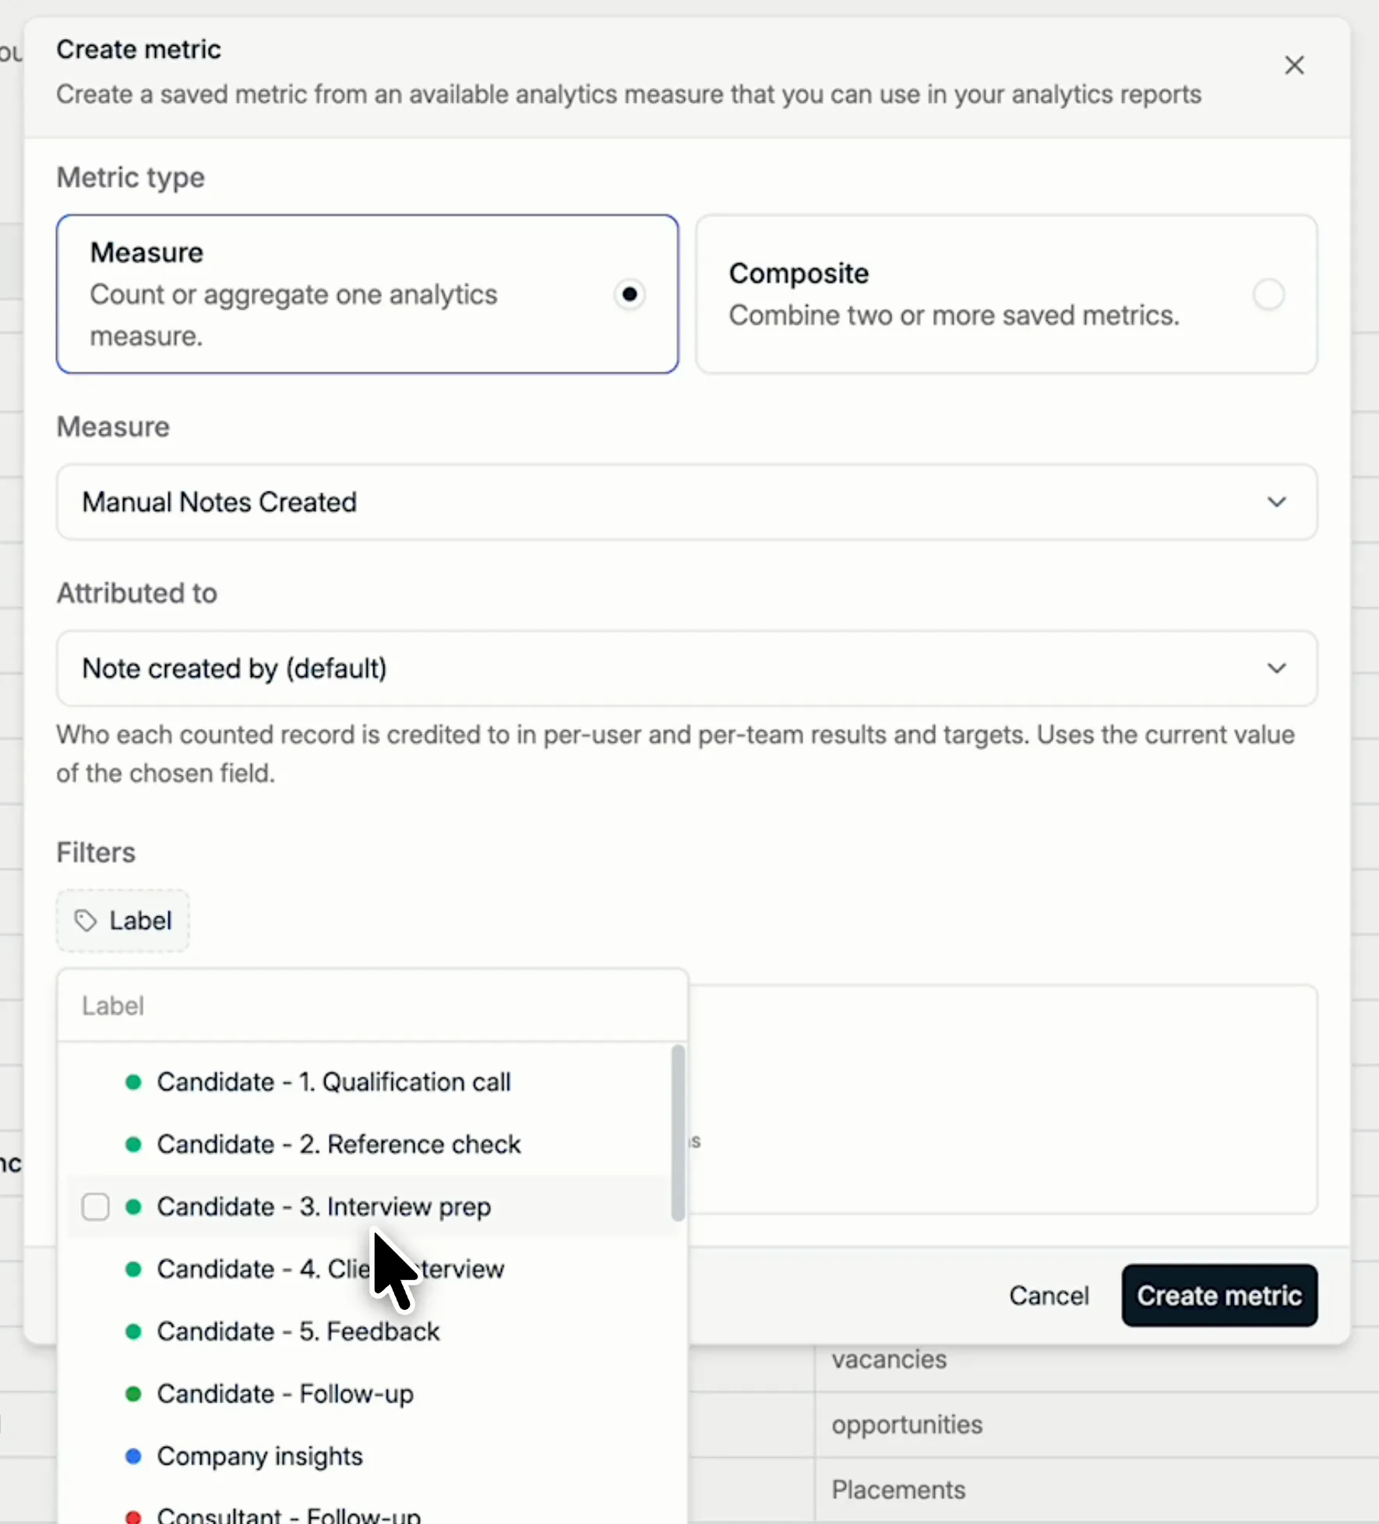This screenshot has width=1379, height=1524.
Task: Select the Measure metric type radio
Action: pos(630,295)
